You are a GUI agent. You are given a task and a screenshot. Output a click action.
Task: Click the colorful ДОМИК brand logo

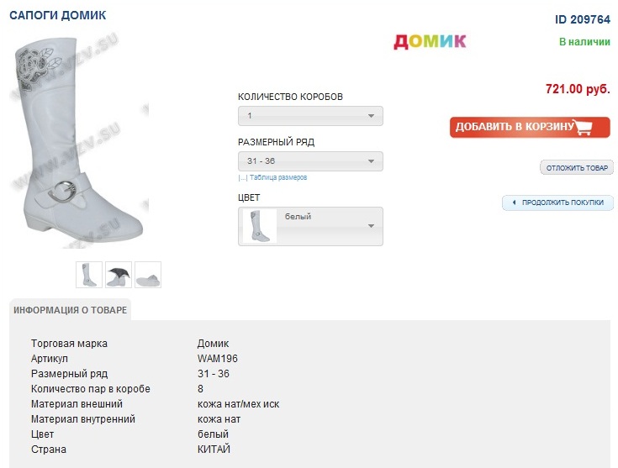coord(430,41)
